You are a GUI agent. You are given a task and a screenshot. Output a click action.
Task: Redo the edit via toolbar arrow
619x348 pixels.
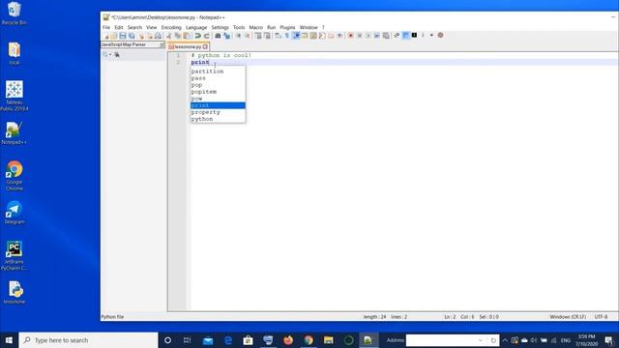(x=206, y=36)
